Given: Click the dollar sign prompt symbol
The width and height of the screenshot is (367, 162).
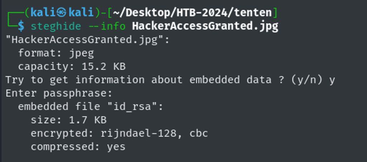Looking at the screenshot, I should click(x=22, y=26).
